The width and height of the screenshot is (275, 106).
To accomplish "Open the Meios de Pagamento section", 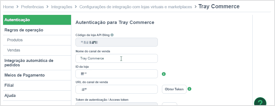I will 37,75.
